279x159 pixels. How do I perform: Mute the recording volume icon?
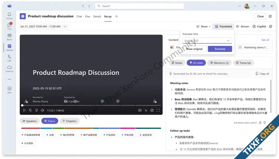point(42,110)
